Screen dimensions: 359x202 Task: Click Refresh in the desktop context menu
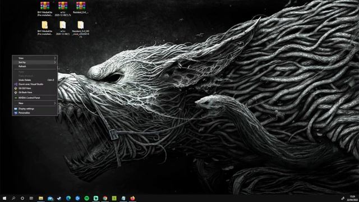(x=35, y=66)
